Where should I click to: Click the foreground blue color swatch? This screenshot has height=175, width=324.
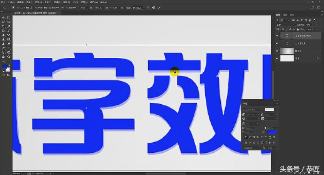[x=5, y=67]
